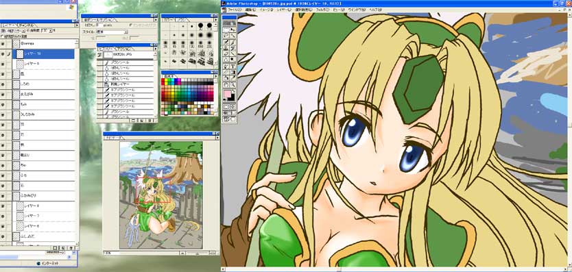The image size is (572, 272).
Task: Swap foreground and background colors
Action: point(234,91)
